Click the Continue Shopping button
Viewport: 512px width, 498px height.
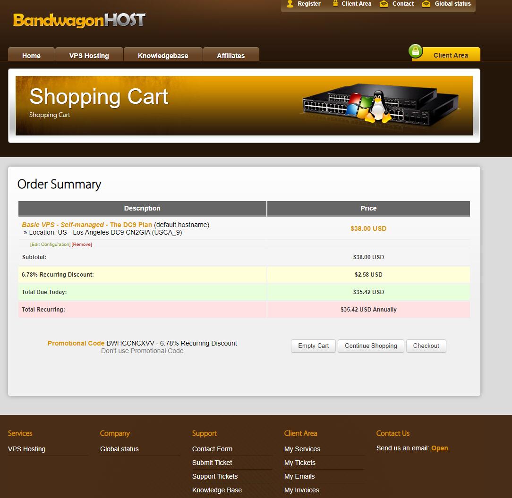[371, 346]
